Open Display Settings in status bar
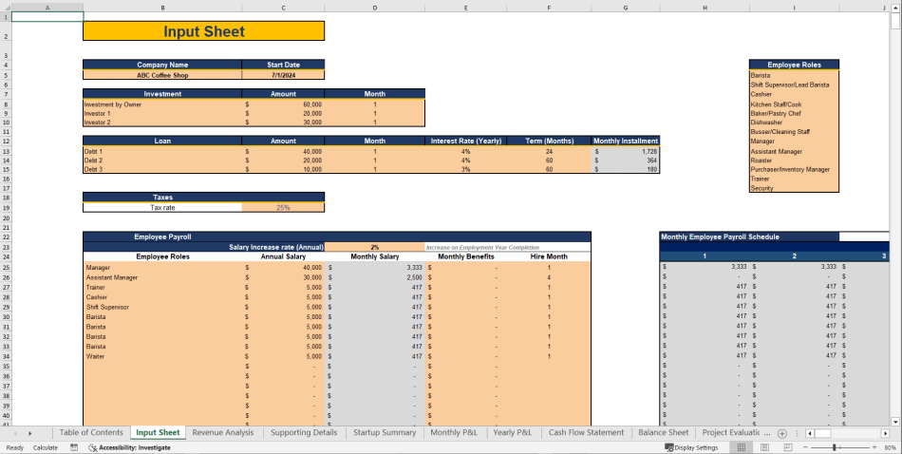 point(690,447)
